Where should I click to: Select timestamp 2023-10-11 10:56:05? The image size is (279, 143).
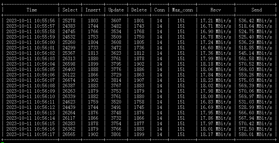[x=31, y=69]
